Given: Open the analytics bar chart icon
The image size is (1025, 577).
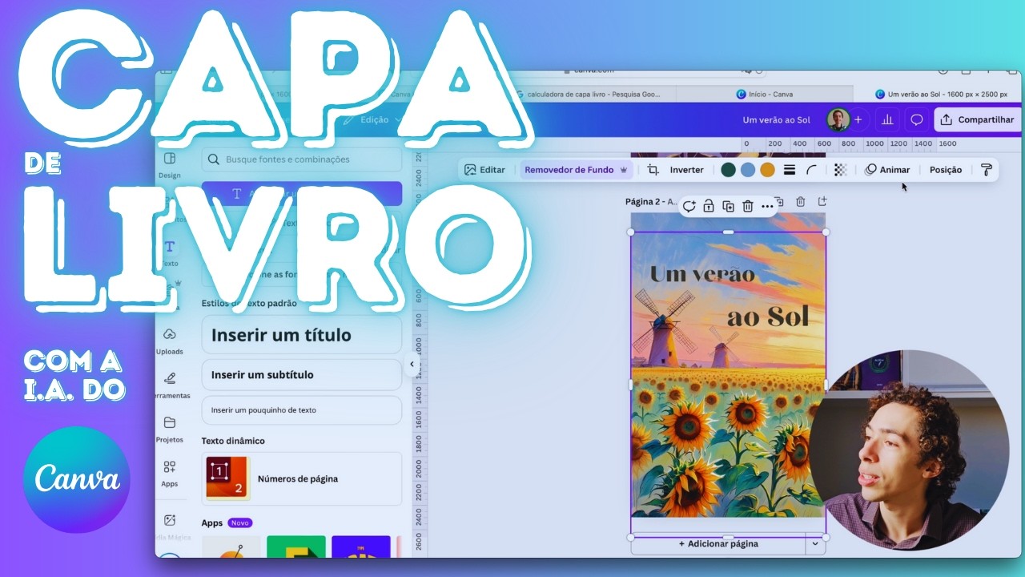Looking at the screenshot, I should [x=887, y=119].
